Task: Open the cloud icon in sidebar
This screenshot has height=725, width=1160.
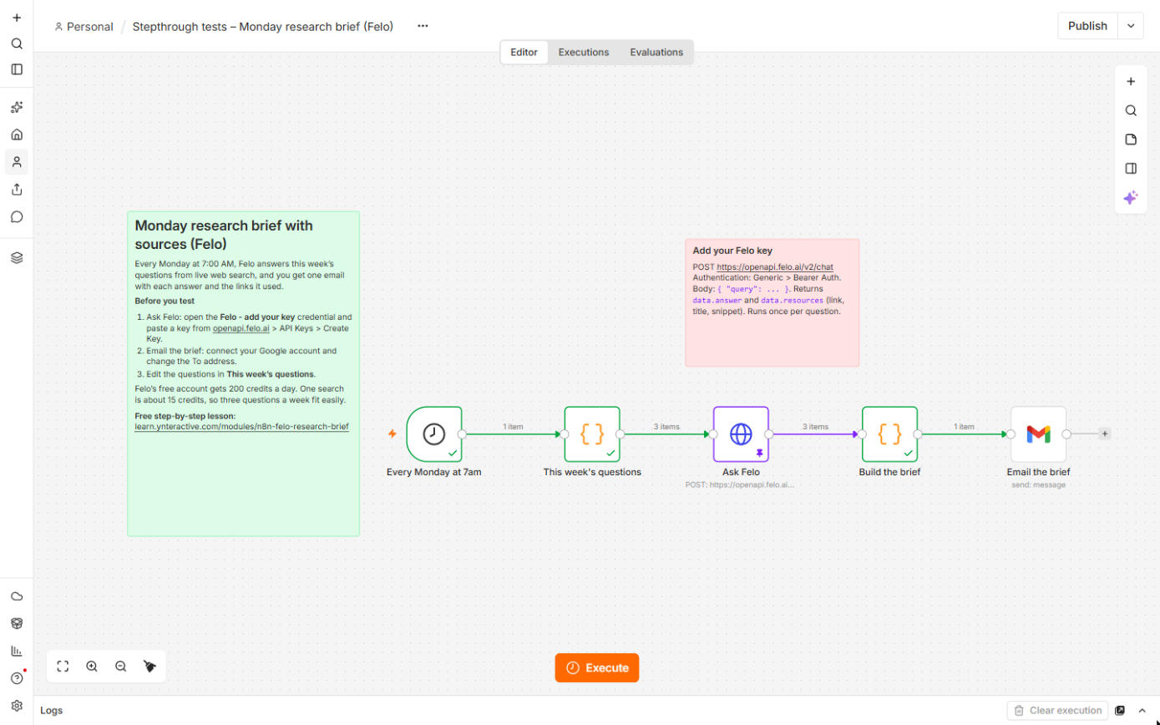Action: coord(17,596)
